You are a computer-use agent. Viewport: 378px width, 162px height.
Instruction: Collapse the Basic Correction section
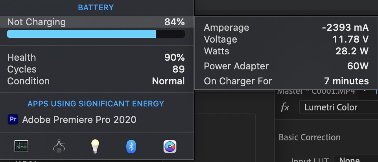(x=310, y=137)
